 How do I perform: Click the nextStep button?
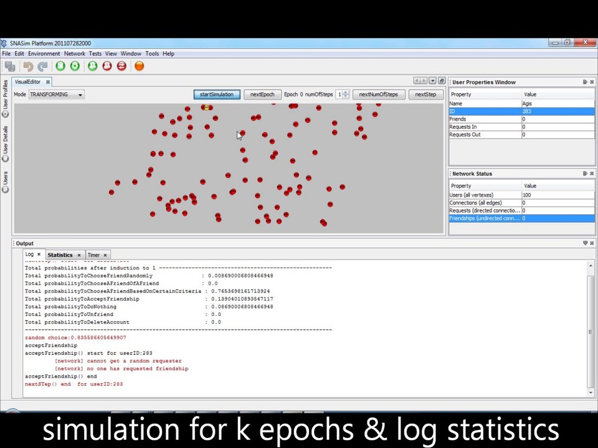[425, 95]
